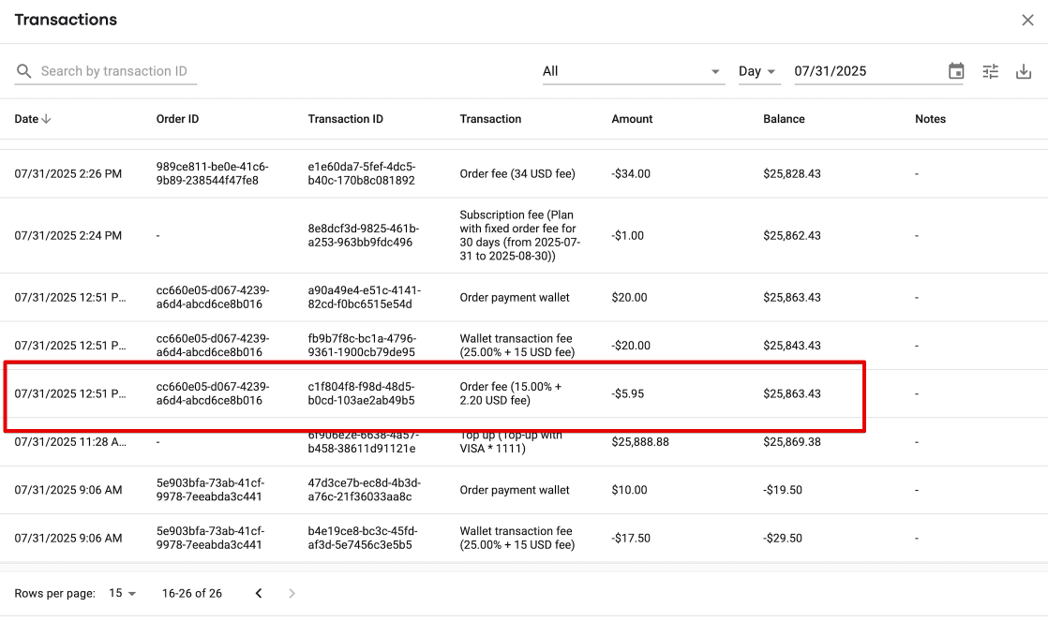Click the Transaction ID column header
Image resolution: width=1048 pixels, height=622 pixels.
[346, 119]
